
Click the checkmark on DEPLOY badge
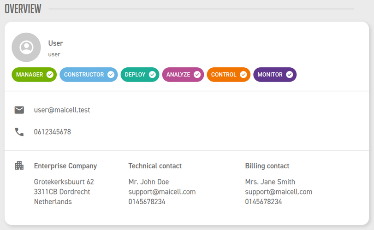coord(152,75)
